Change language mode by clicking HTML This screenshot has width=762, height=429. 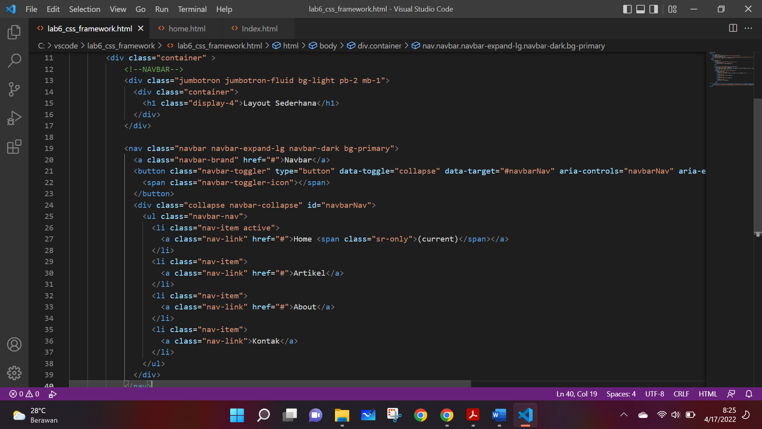pos(708,394)
